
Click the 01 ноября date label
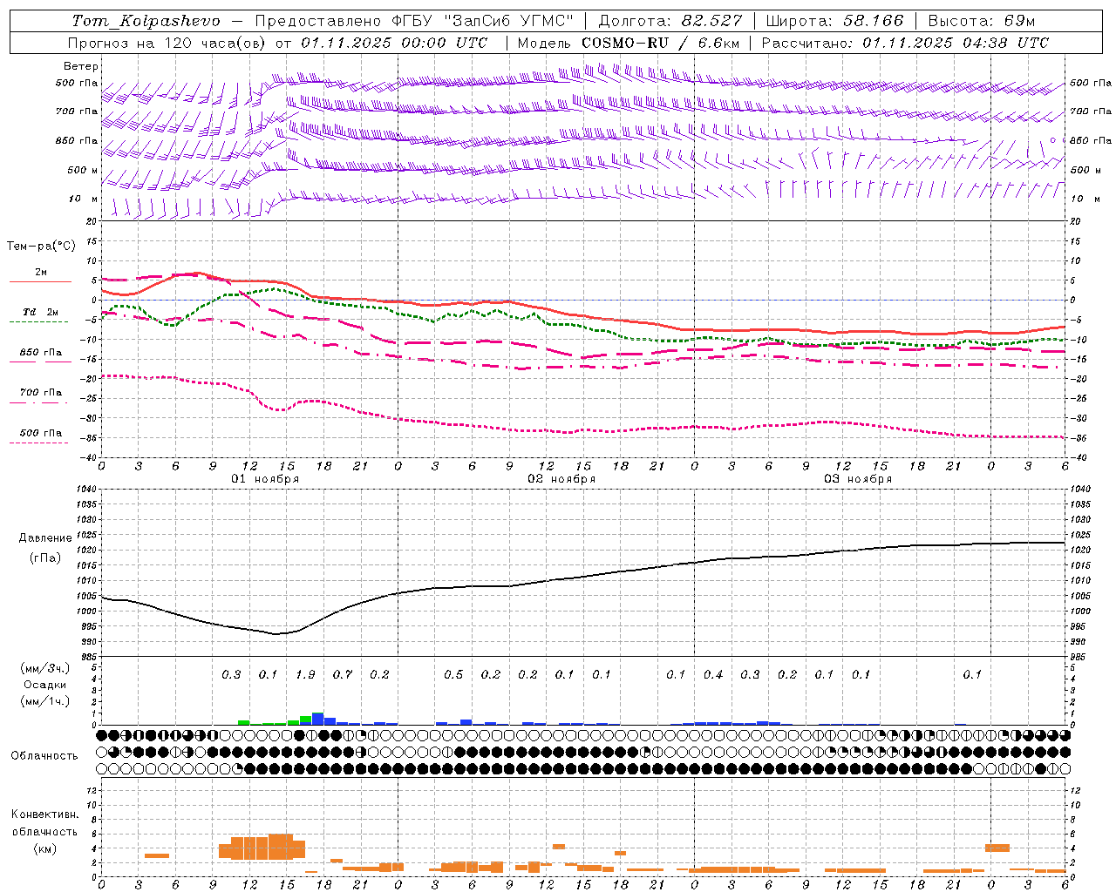tap(265, 479)
